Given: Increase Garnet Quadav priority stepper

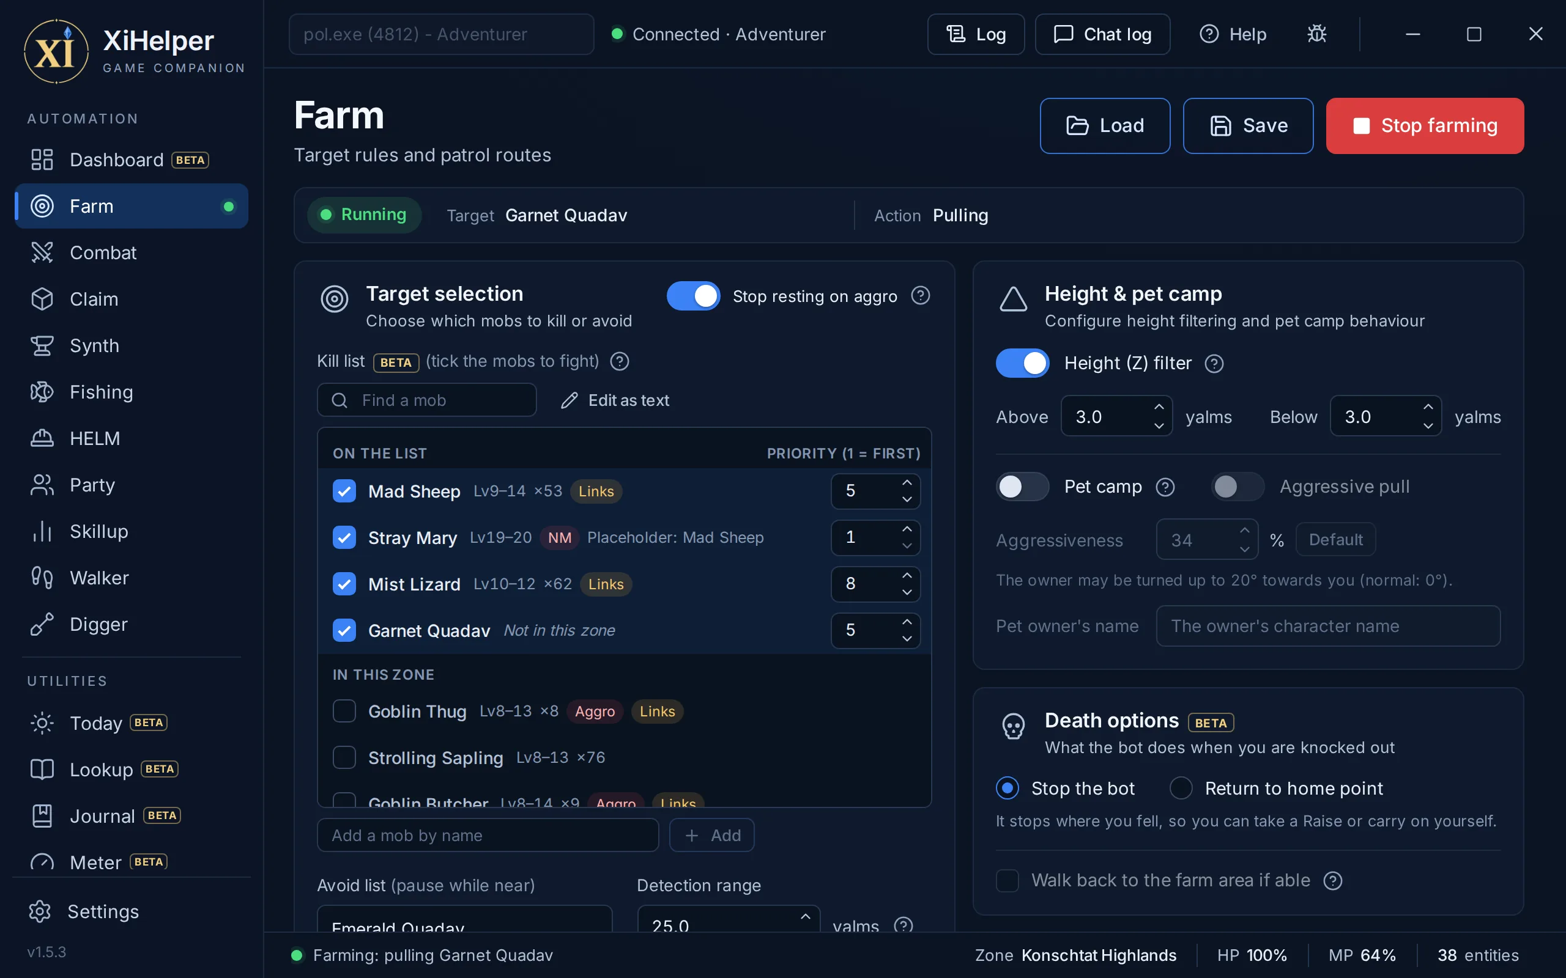Looking at the screenshot, I should [x=907, y=622].
